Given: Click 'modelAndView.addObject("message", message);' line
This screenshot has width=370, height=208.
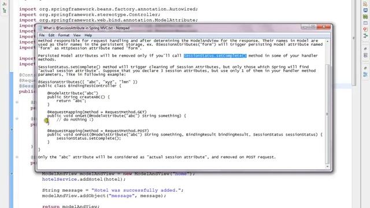Looking at the screenshot, I should [104, 196].
